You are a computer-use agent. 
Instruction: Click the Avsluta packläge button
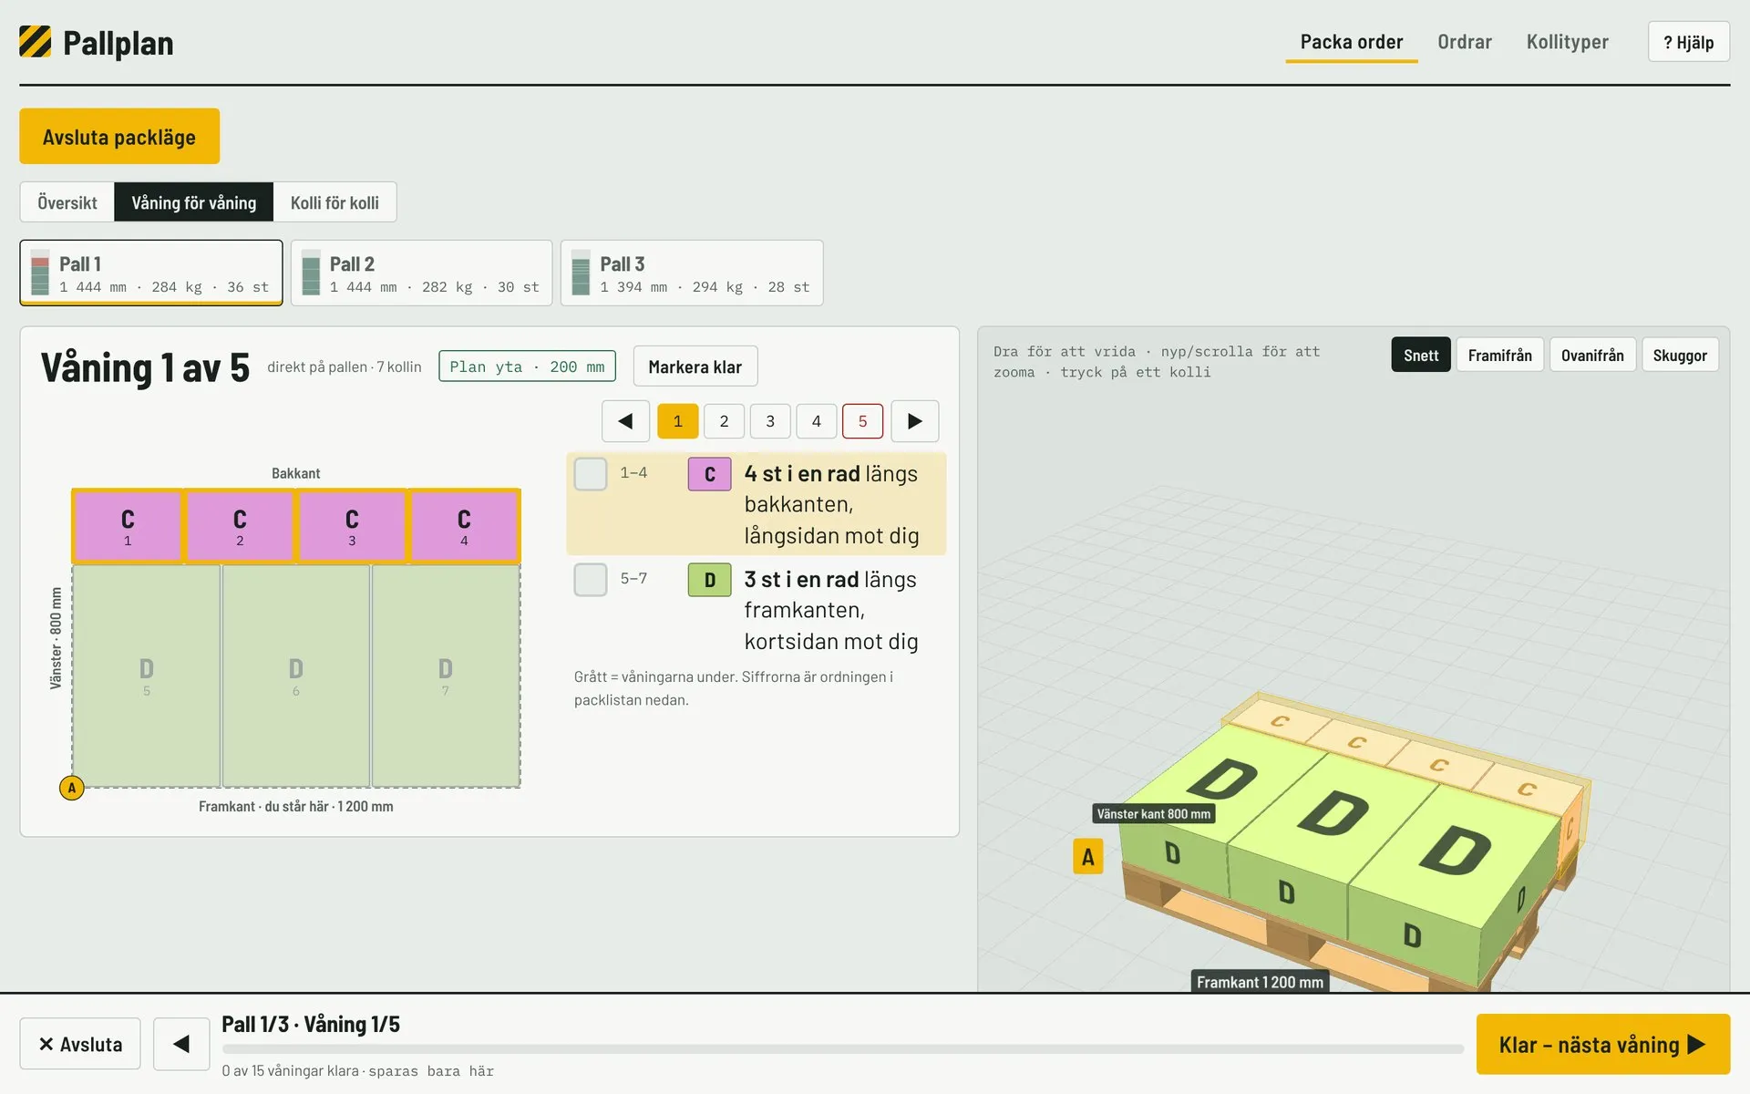point(119,137)
